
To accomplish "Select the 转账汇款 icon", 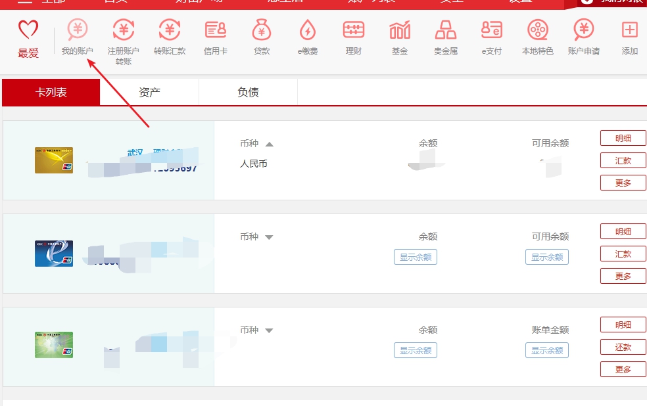I will 170,37.
